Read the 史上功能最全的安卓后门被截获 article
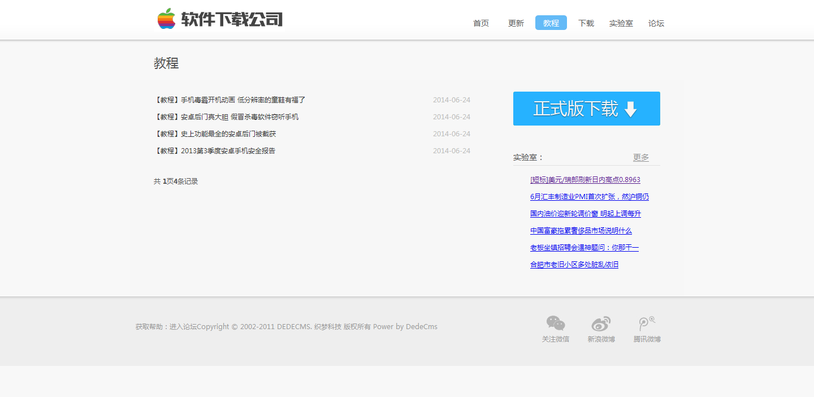The width and height of the screenshot is (814, 397). (215, 134)
